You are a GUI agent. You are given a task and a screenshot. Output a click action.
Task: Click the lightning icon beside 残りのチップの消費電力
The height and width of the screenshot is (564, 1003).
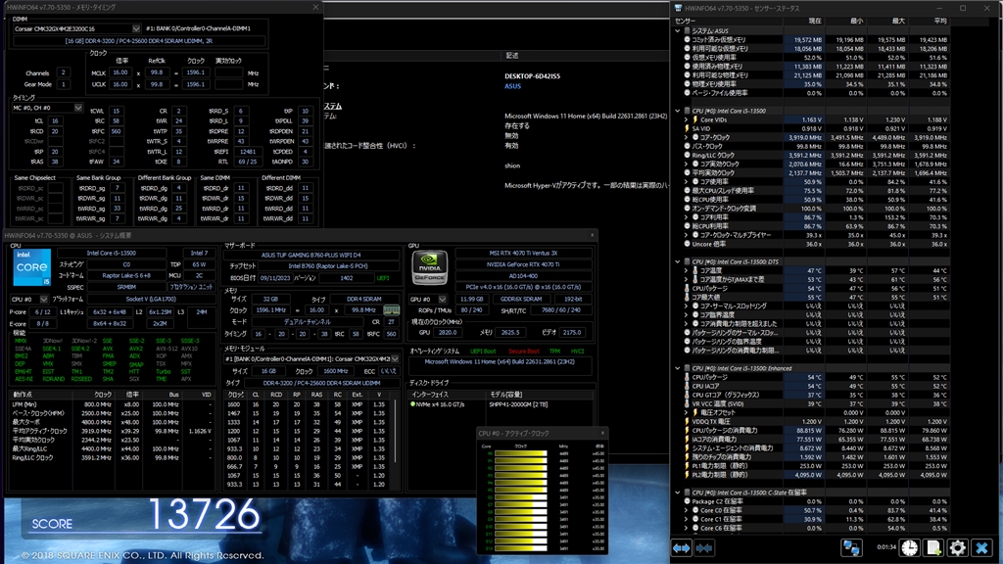coord(688,457)
